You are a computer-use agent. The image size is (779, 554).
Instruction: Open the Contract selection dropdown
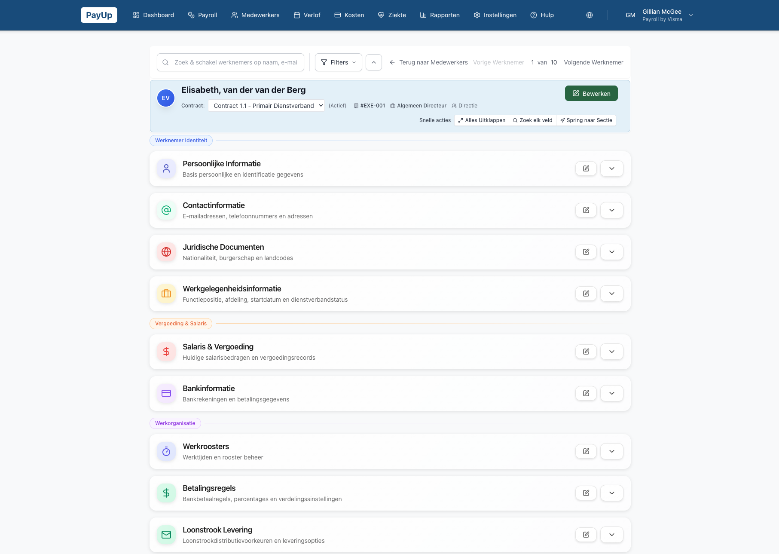pos(266,106)
